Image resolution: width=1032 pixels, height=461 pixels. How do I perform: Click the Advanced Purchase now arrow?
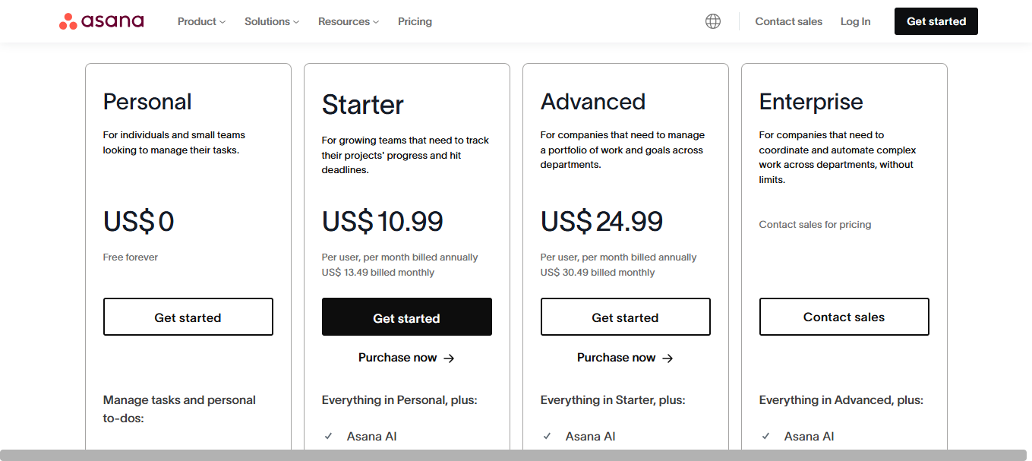point(667,358)
